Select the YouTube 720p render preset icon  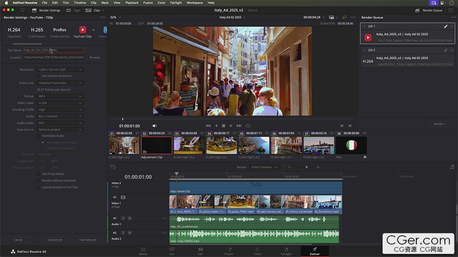point(82,30)
